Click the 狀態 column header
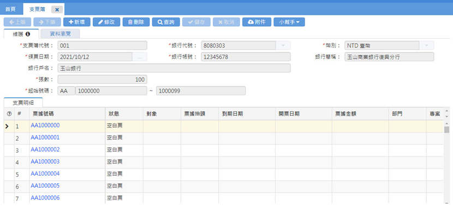Viewport: 453px width, 210px height. click(x=124, y=114)
